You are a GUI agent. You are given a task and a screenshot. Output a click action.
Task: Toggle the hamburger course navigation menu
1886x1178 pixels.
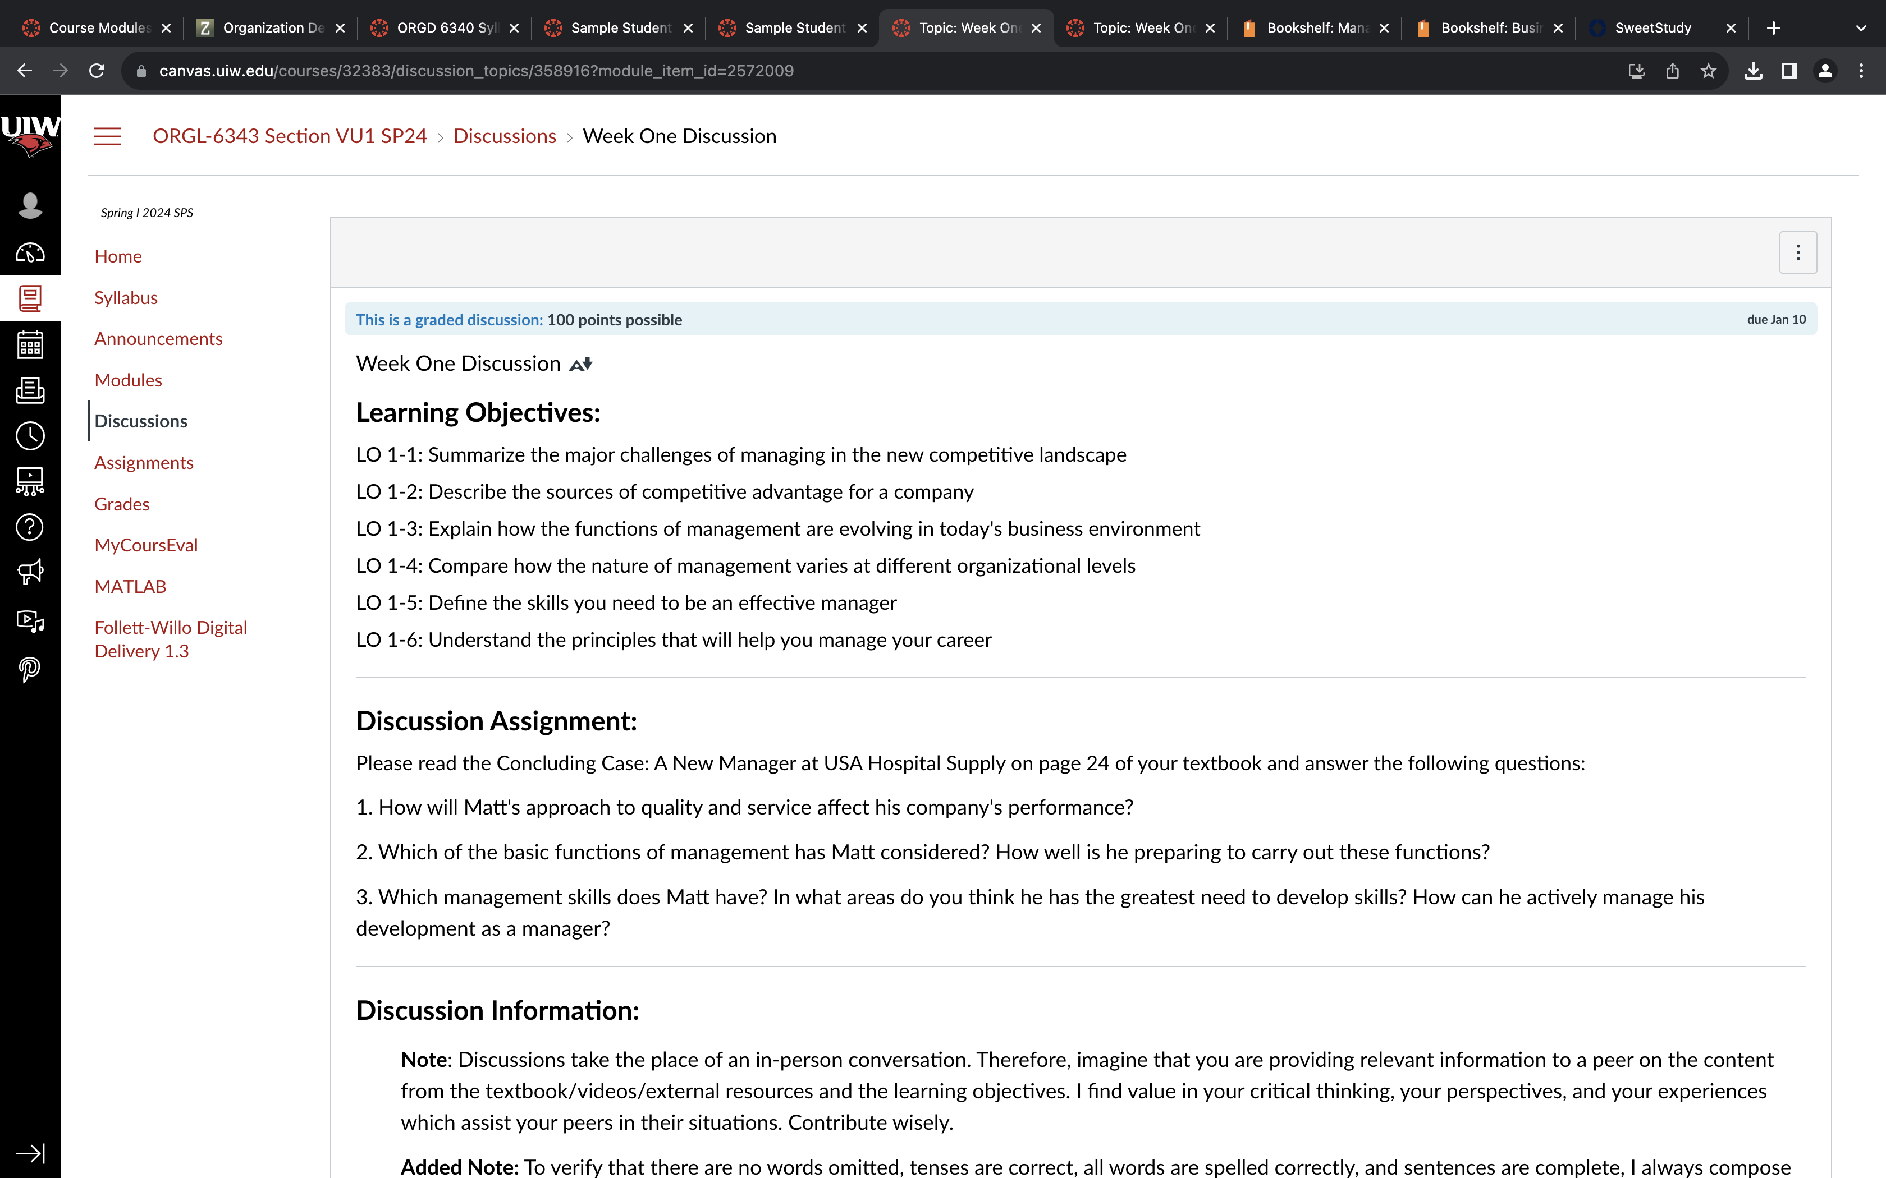tap(108, 136)
